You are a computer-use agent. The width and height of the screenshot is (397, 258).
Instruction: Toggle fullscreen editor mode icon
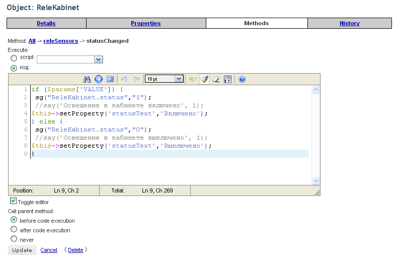(x=110, y=79)
